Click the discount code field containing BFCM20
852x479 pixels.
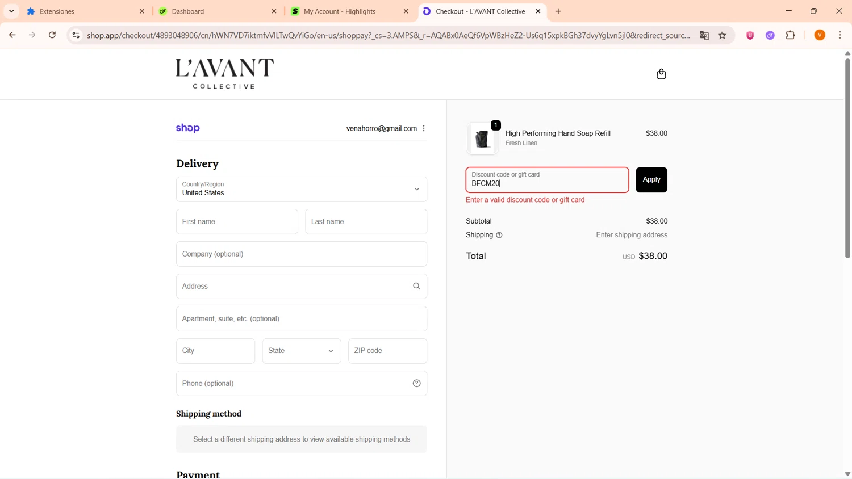click(547, 180)
